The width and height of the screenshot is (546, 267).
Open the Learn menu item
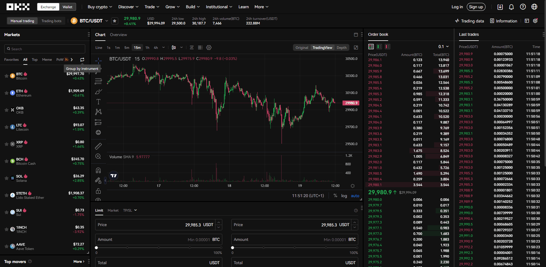coord(244,7)
